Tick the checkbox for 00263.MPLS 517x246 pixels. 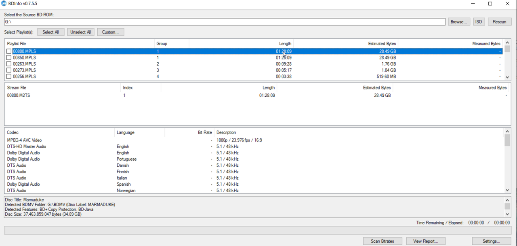click(x=9, y=64)
